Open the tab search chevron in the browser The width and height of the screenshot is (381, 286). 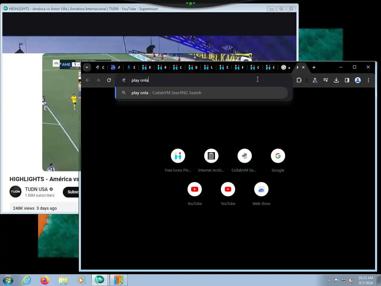click(87, 67)
